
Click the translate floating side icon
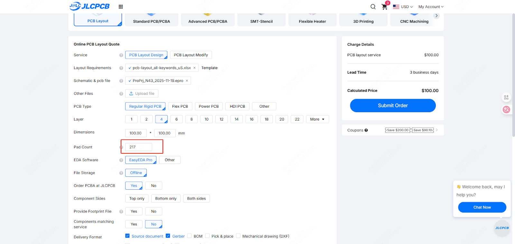click(x=506, y=110)
